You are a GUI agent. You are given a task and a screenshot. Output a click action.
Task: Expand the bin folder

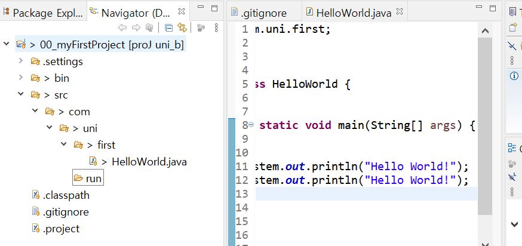[21, 77]
